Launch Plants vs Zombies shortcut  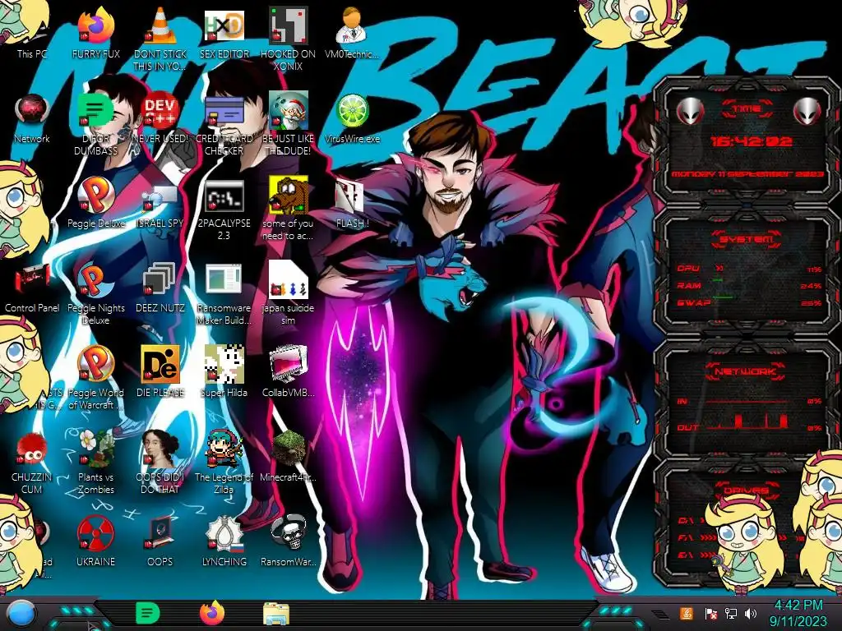pos(96,463)
